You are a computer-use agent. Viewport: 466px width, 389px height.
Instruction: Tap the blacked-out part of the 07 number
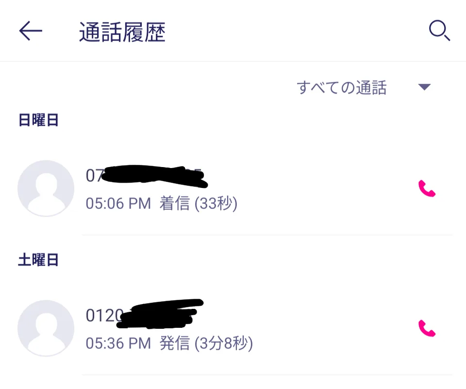[154, 176]
